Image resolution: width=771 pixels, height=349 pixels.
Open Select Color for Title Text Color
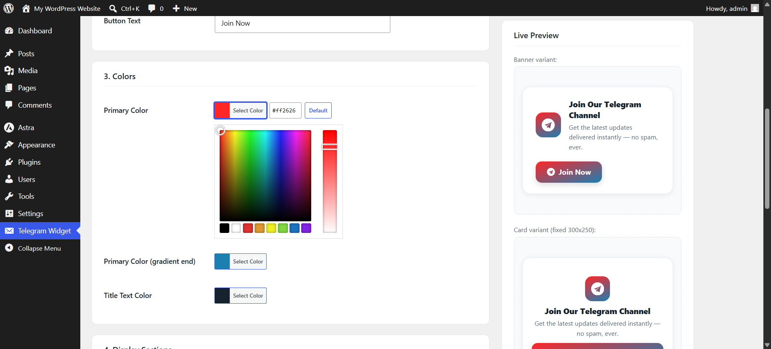(248, 296)
